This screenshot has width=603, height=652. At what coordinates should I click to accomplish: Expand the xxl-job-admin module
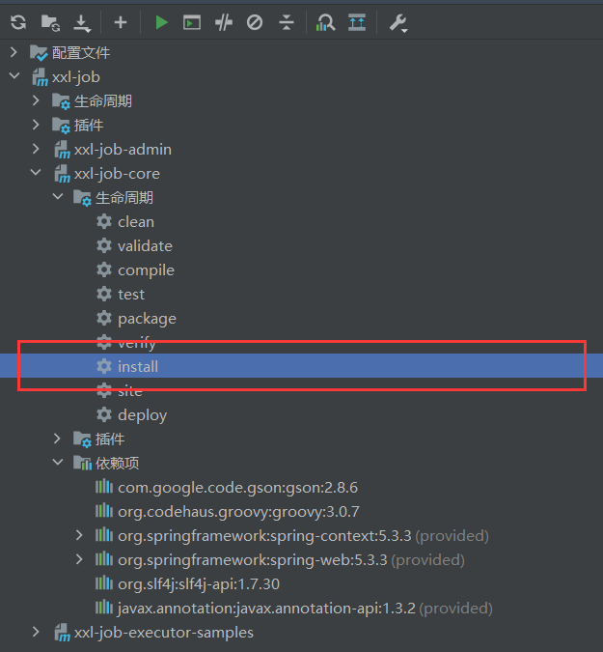click(36, 149)
